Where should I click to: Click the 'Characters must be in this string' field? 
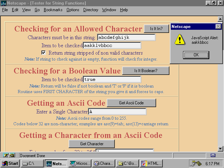click(126, 37)
